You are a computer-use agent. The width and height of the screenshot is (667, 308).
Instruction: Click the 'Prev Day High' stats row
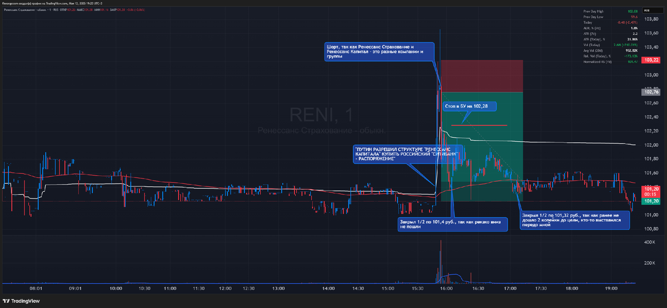coord(610,11)
